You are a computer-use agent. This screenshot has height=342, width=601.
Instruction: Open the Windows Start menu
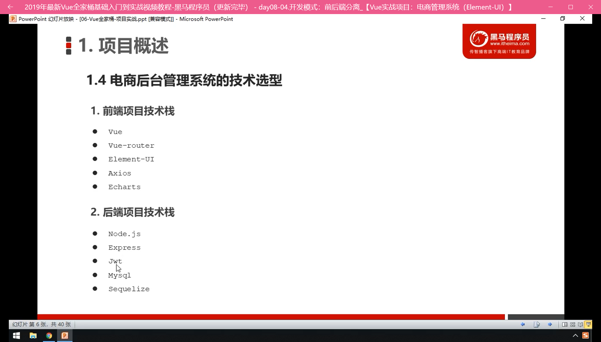16,336
